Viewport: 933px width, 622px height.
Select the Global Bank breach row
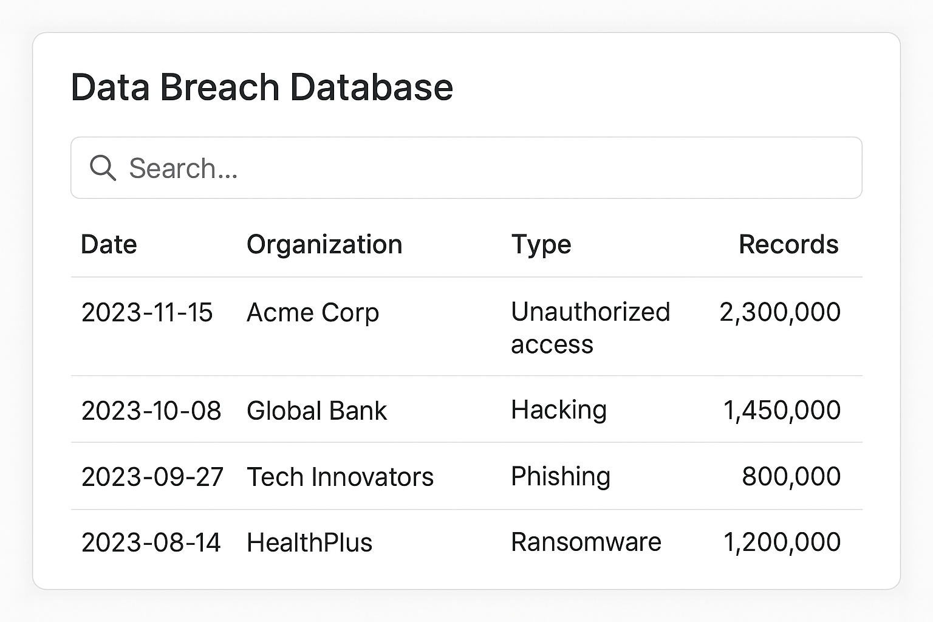tap(466, 410)
